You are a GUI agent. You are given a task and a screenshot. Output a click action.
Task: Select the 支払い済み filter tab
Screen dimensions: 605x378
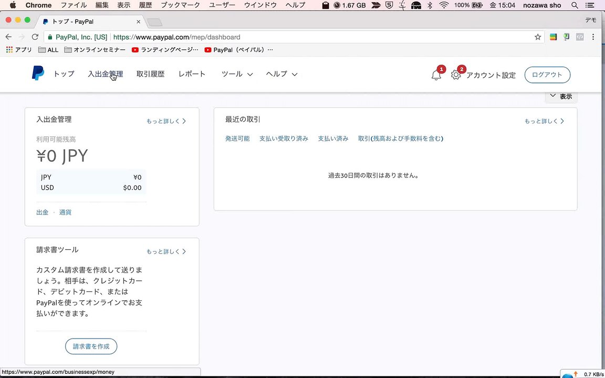coord(333,139)
